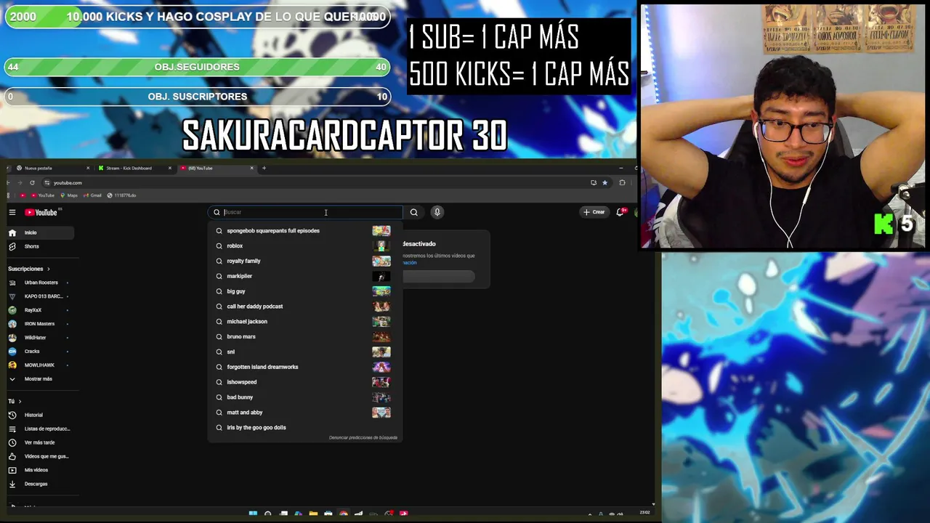Click Denunciar predicciones de búsqueda link
Viewport: 930px width, 523px height.
click(363, 438)
